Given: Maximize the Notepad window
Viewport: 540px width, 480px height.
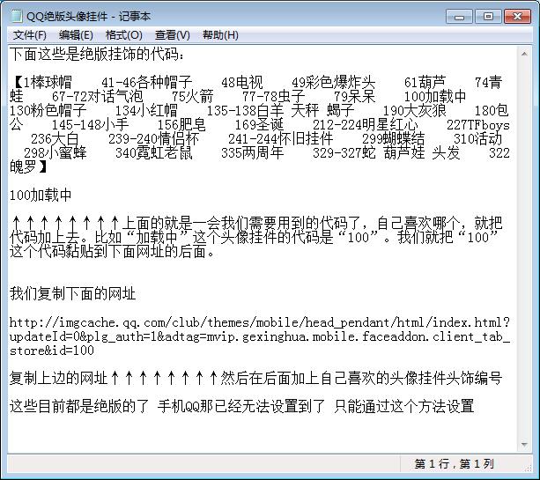Looking at the screenshot, I should (x=488, y=17).
